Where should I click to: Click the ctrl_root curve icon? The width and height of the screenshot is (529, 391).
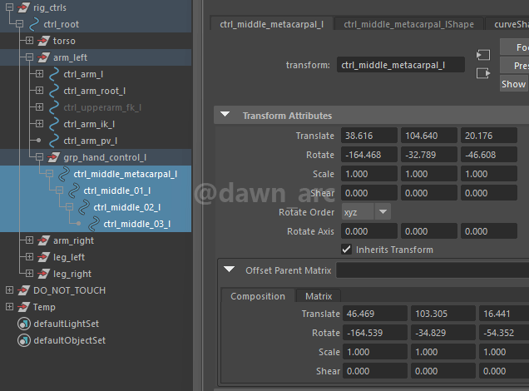point(34,24)
